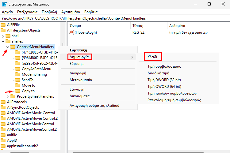Open the Βοήθεια menu
Viewport: 230px width, 153px height.
(x=91, y=12)
